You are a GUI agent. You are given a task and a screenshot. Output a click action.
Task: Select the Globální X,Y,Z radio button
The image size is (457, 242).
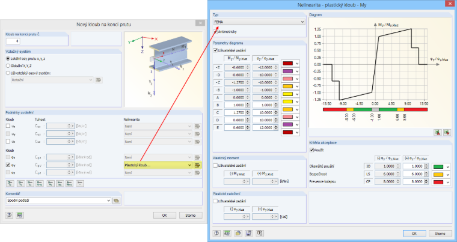pyautogui.click(x=8, y=66)
